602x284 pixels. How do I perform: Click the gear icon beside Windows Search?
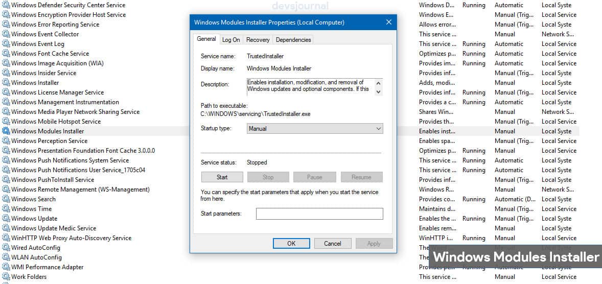pyautogui.click(x=6, y=199)
